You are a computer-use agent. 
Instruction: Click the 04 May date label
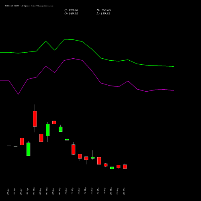pos(34,191)
